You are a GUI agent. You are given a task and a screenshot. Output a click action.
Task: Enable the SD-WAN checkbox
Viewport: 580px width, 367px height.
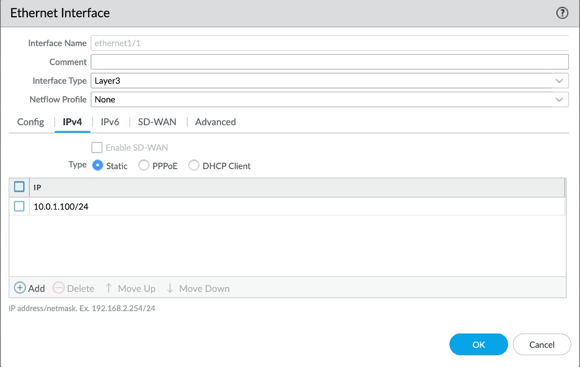[x=97, y=147]
